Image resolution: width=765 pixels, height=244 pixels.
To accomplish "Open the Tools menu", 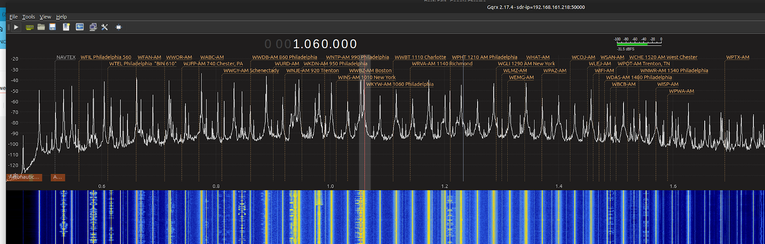I will click(x=29, y=17).
